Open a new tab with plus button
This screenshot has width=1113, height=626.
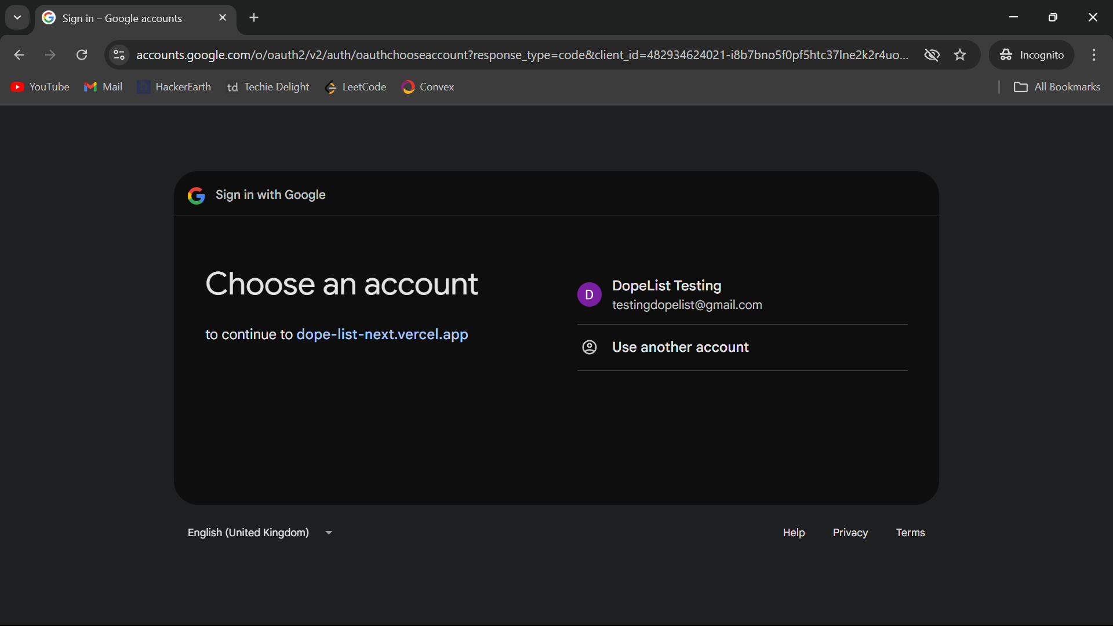[254, 17]
